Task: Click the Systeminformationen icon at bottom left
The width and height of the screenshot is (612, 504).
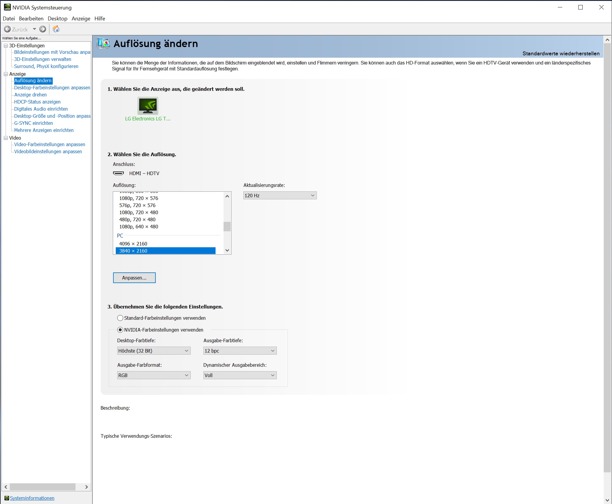Action: pos(7,498)
